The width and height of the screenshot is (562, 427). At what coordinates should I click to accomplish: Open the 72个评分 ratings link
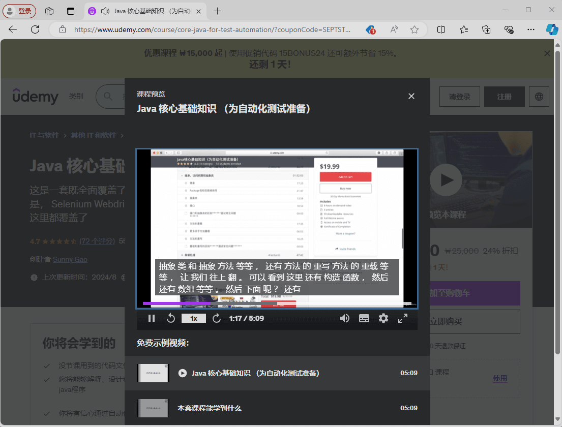98,241
